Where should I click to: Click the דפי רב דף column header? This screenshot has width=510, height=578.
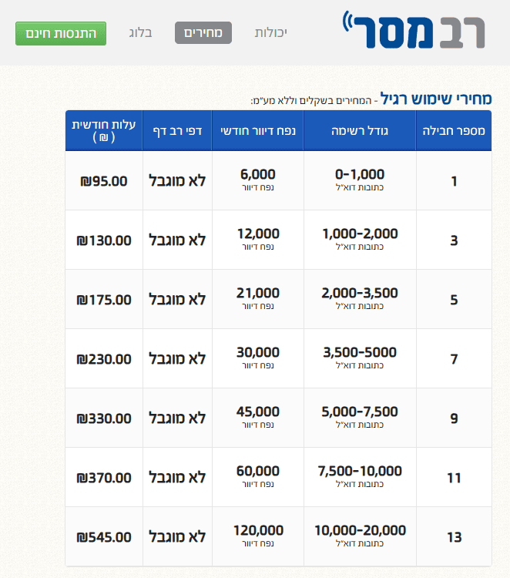177,131
